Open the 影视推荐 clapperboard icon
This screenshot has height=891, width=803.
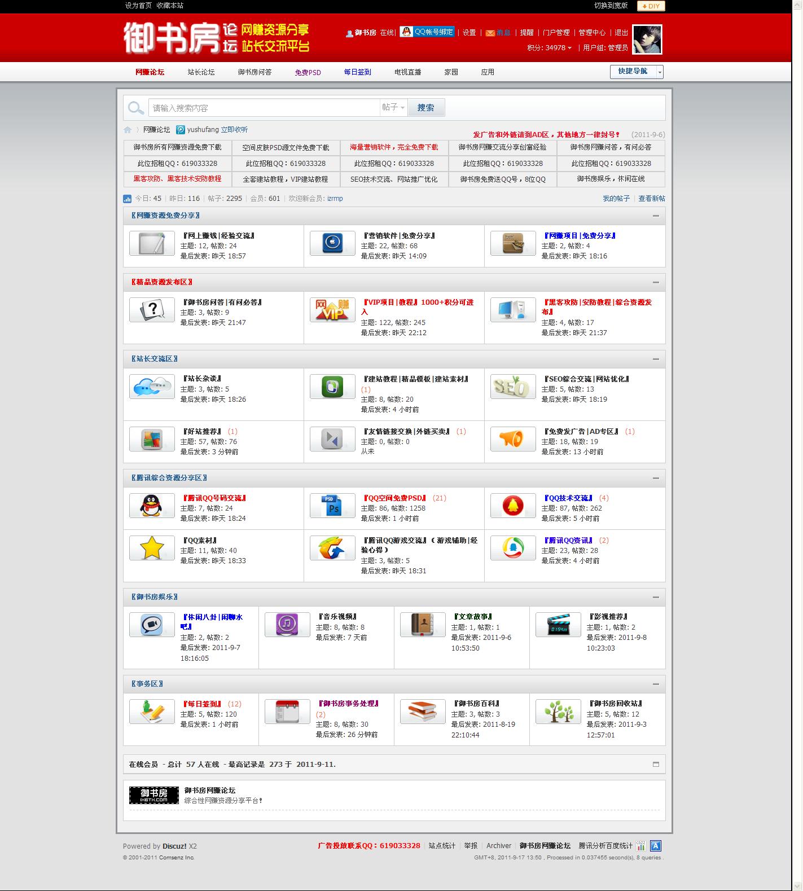pyautogui.click(x=558, y=625)
